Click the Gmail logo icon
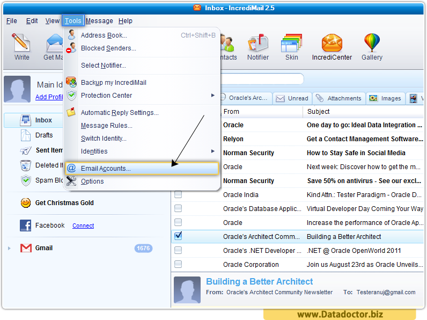This screenshot has width=427, height=320. pyautogui.click(x=26, y=248)
